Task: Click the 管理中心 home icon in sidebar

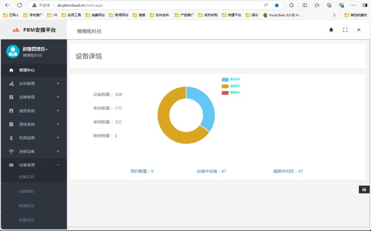Action: click(11, 70)
